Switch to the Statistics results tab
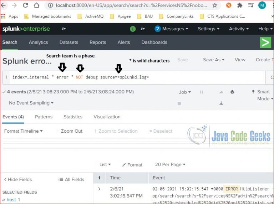Screen dimensions: 274x204 click(x=73, y=117)
